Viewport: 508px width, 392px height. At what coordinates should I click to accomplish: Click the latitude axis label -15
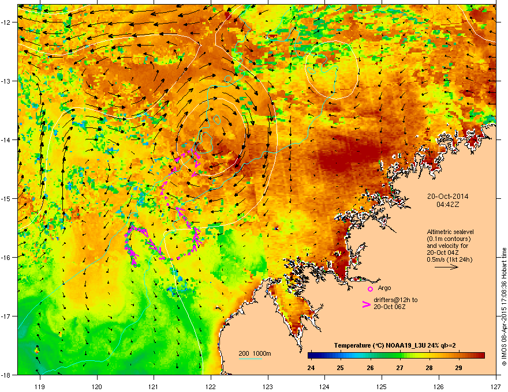(x=6, y=198)
